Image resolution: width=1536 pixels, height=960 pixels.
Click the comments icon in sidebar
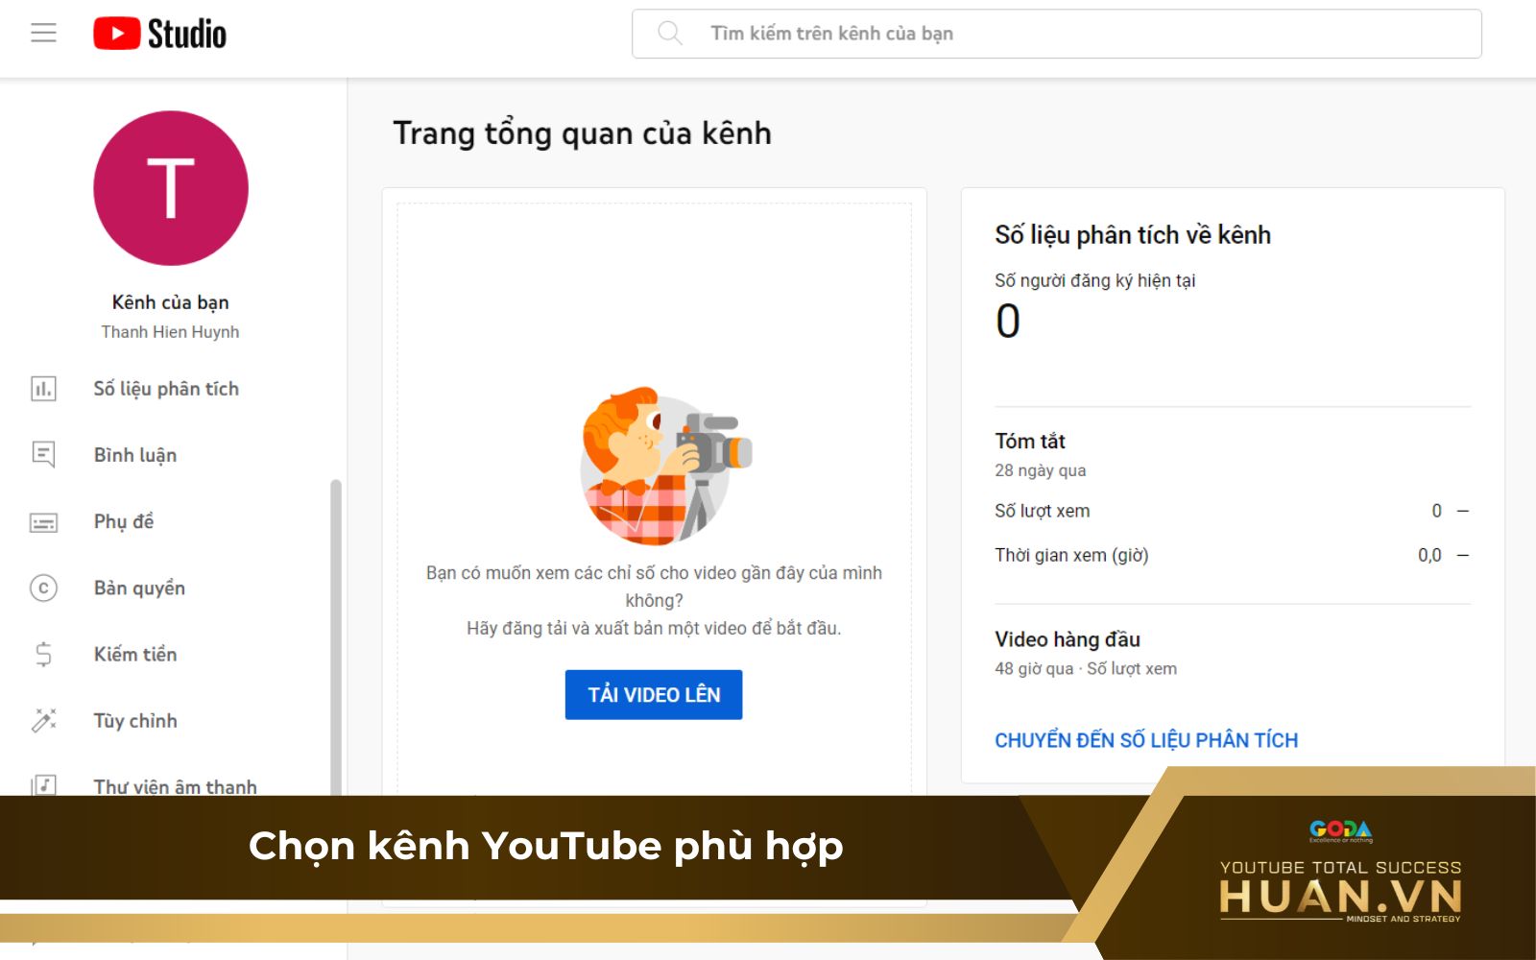click(x=43, y=455)
